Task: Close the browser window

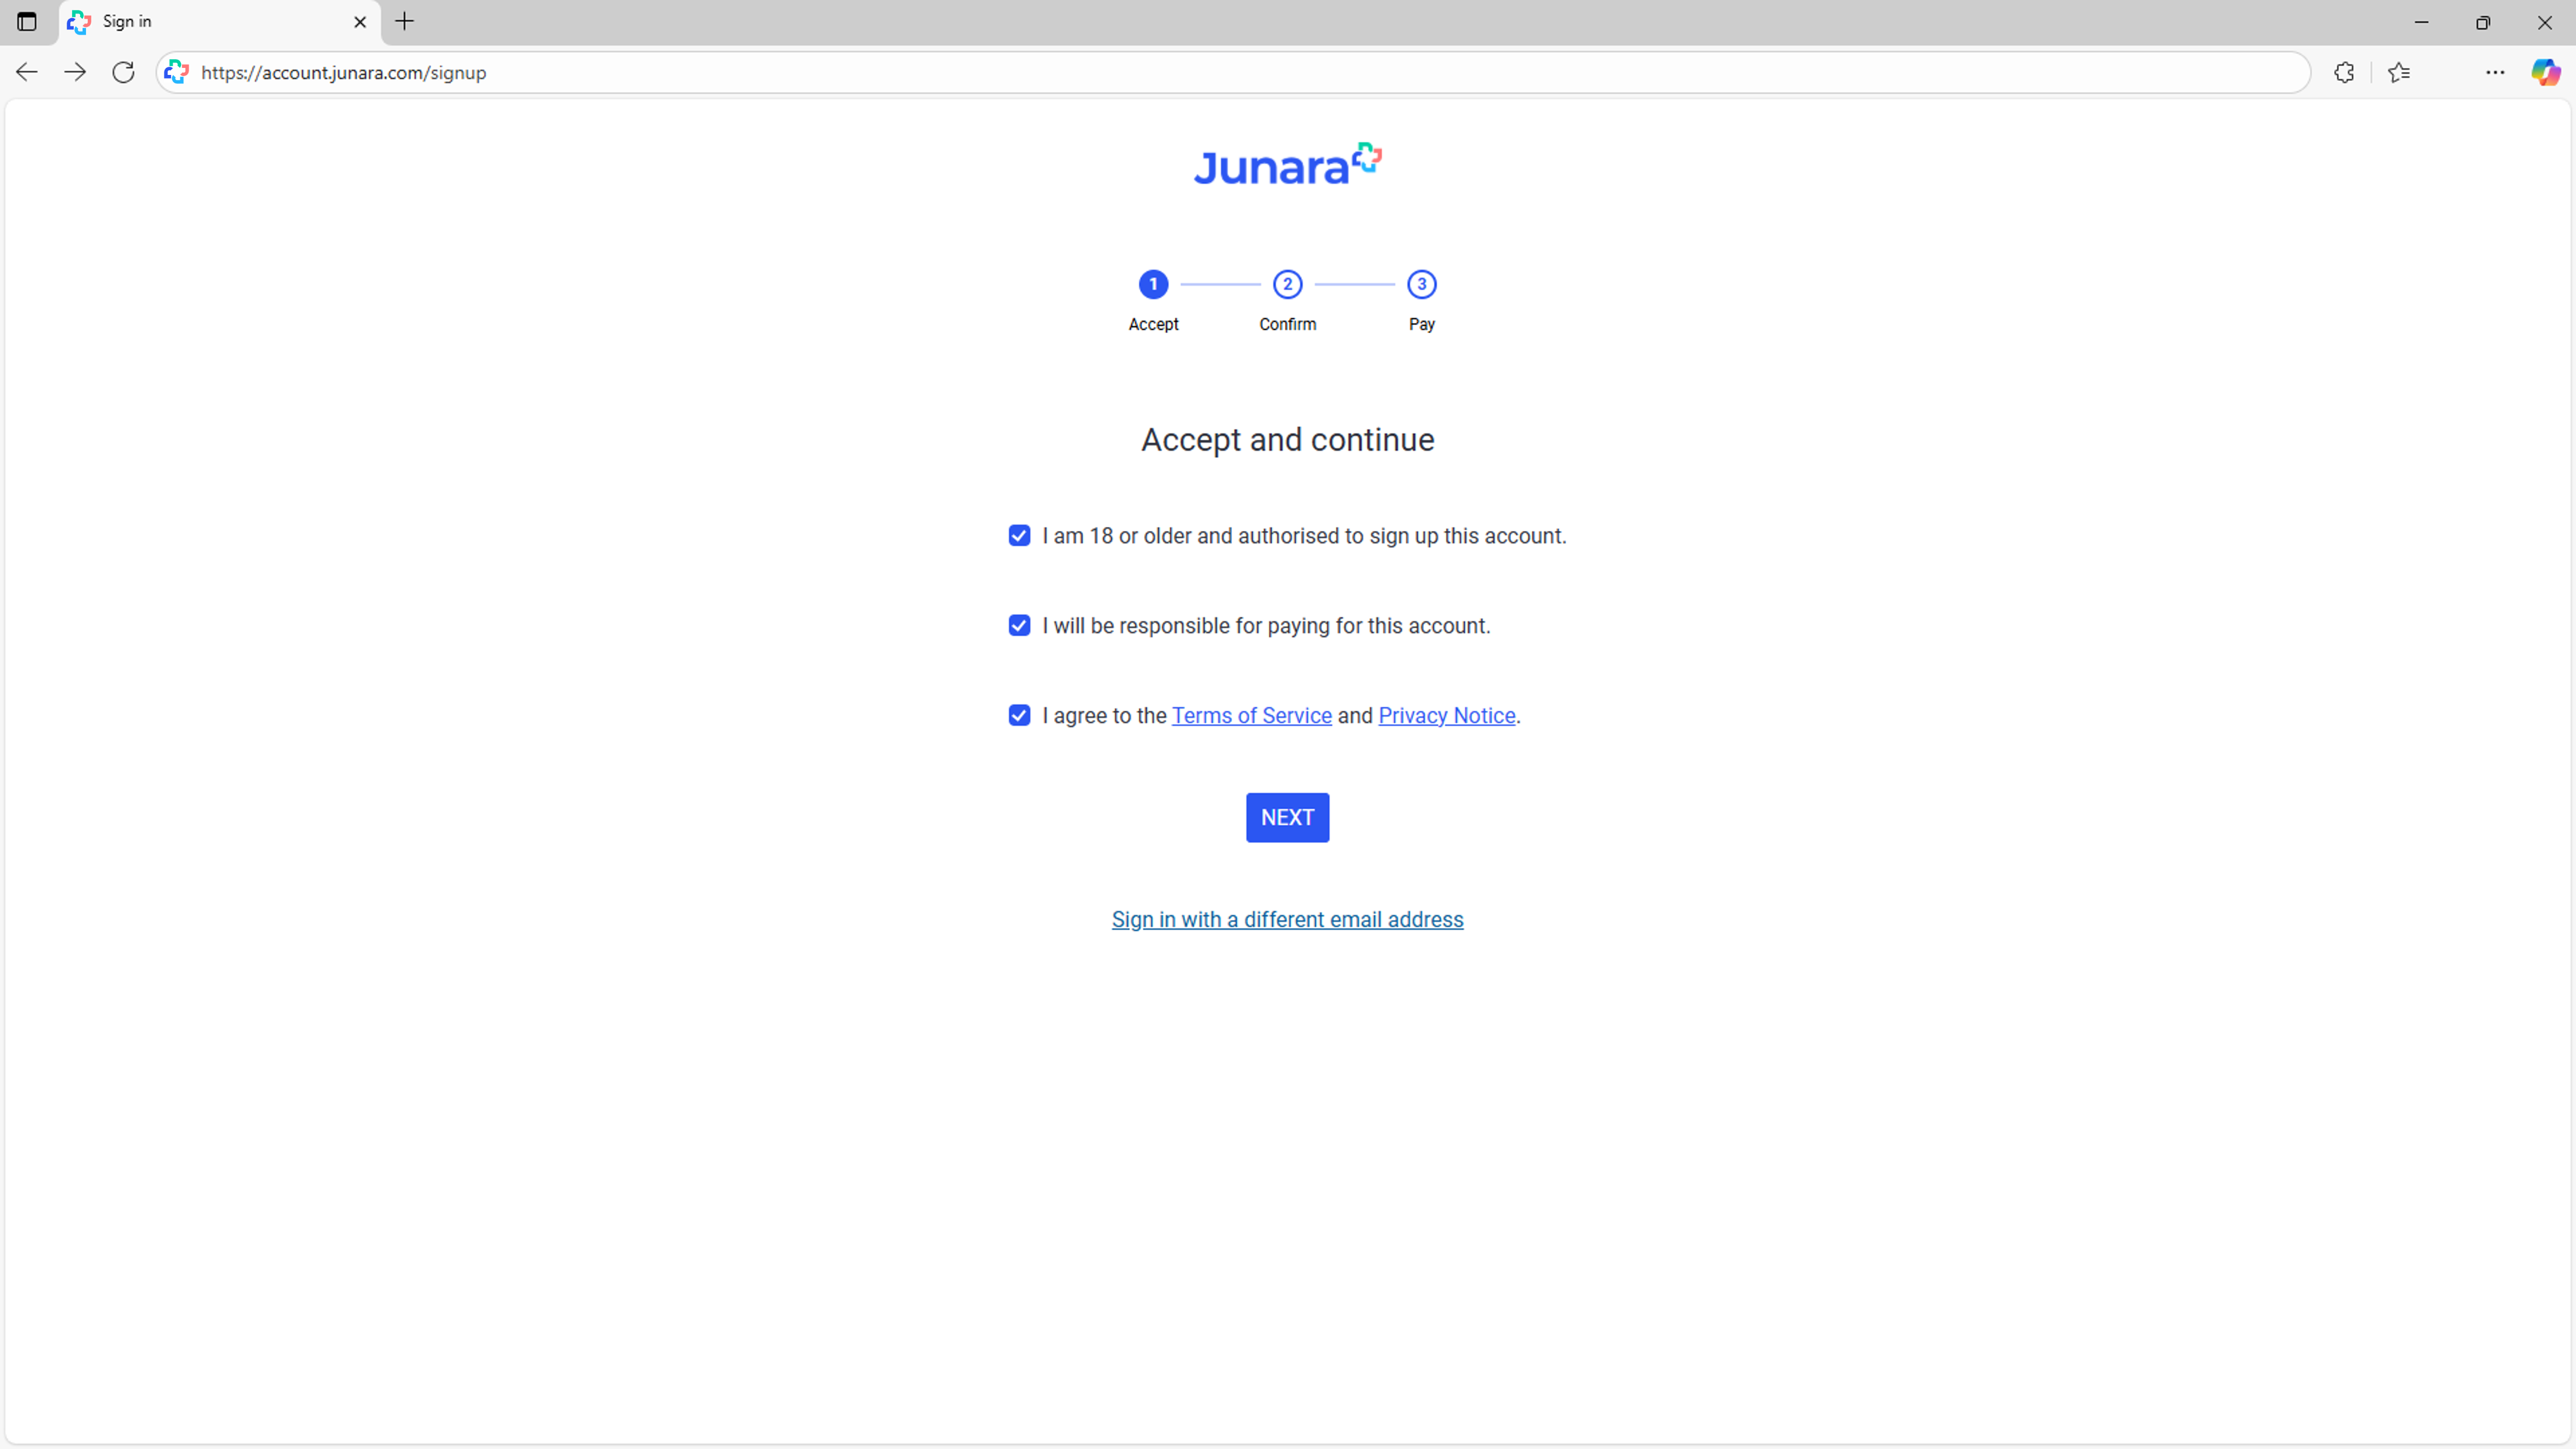Action: point(2544,22)
